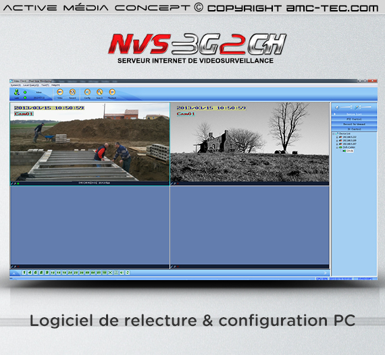The width and height of the screenshot is (385, 355).
Task: Click the Record toolbar icon
Action: click(72, 92)
